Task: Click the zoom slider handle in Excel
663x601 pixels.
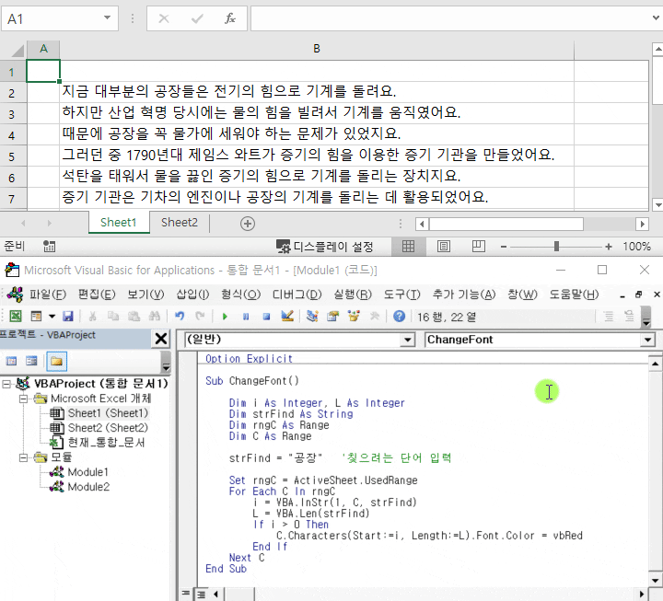Action: click(x=556, y=247)
